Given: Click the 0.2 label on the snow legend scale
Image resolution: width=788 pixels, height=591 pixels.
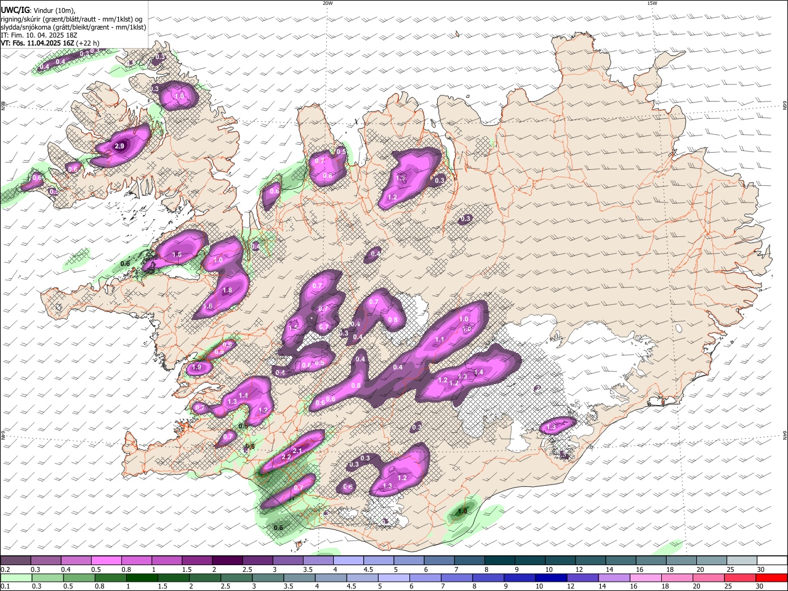Looking at the screenshot, I should [x=4, y=569].
